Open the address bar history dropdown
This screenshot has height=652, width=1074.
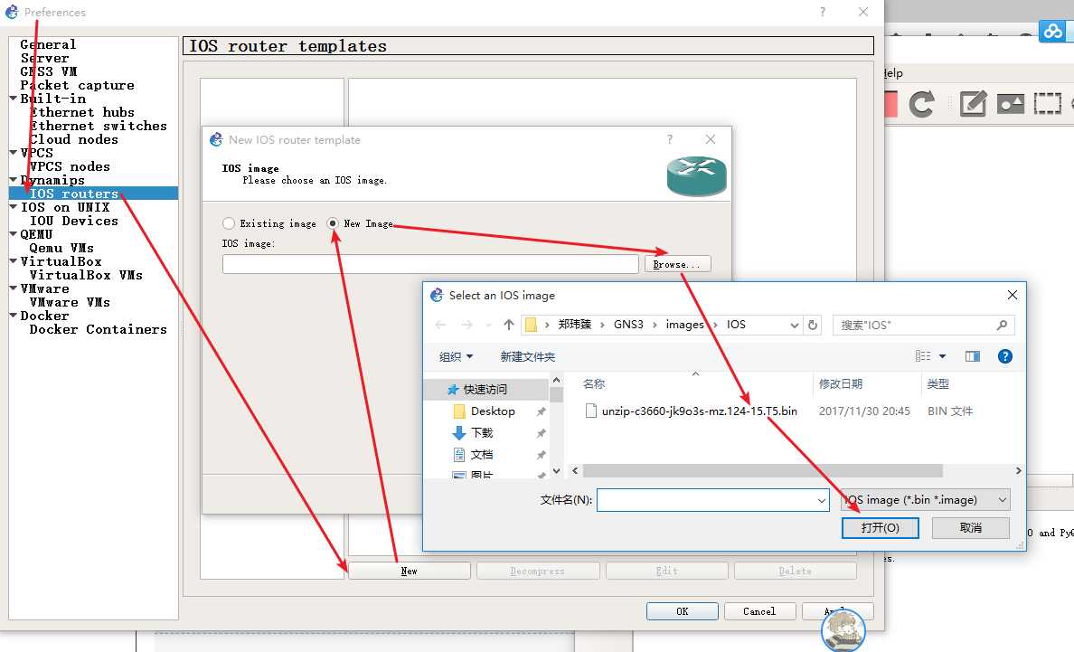click(x=795, y=325)
